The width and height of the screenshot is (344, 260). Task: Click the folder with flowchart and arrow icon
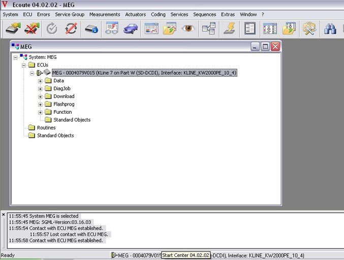(x=289, y=28)
